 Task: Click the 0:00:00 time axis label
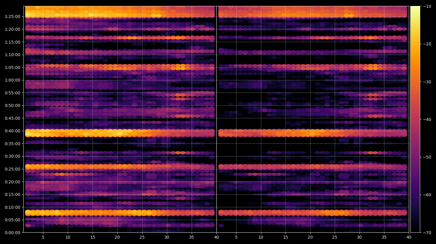13,233
